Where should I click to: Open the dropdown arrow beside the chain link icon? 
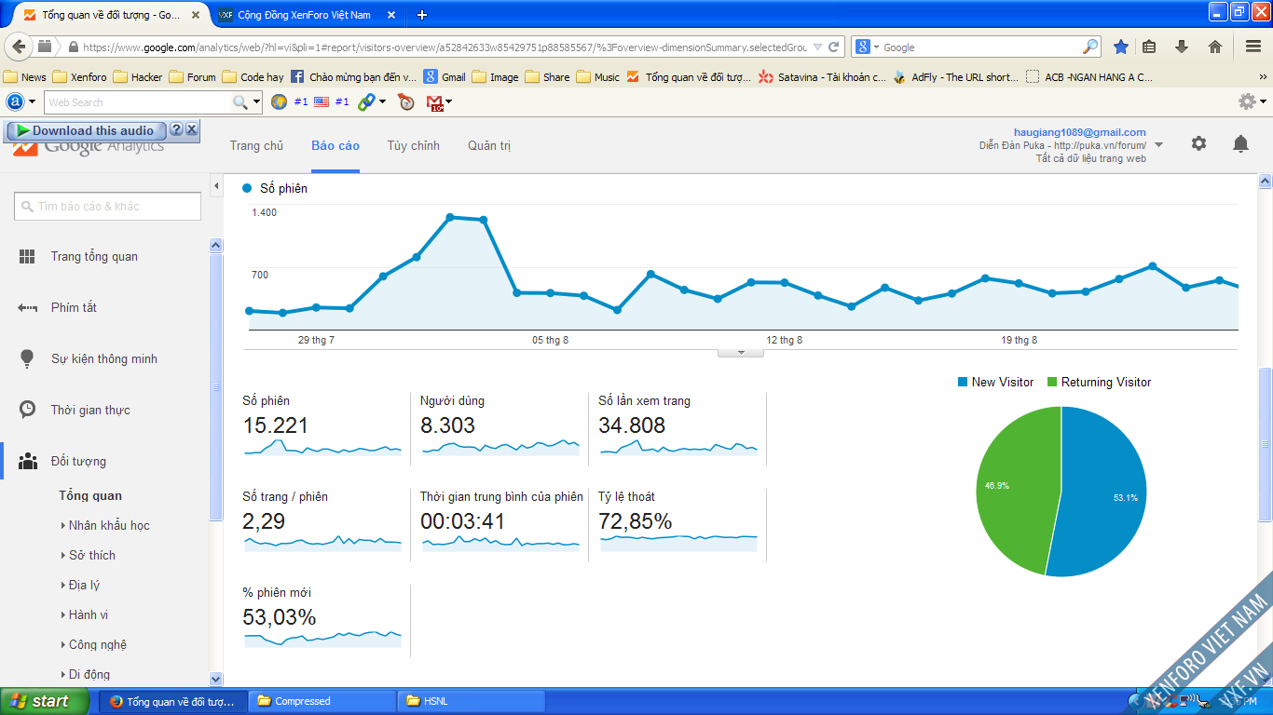pos(382,102)
